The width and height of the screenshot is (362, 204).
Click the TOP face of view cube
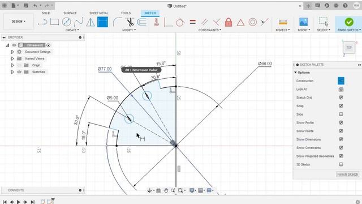pos(349,48)
